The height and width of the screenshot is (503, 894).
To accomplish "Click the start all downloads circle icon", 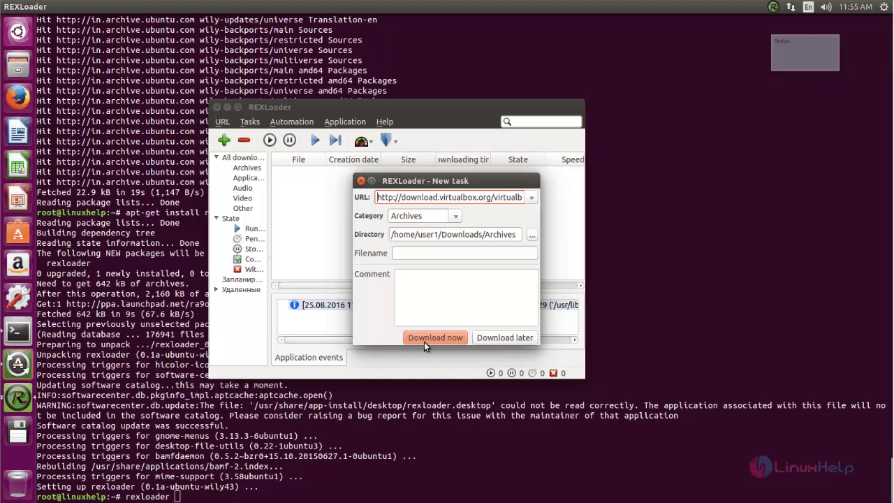I will pyautogui.click(x=270, y=140).
